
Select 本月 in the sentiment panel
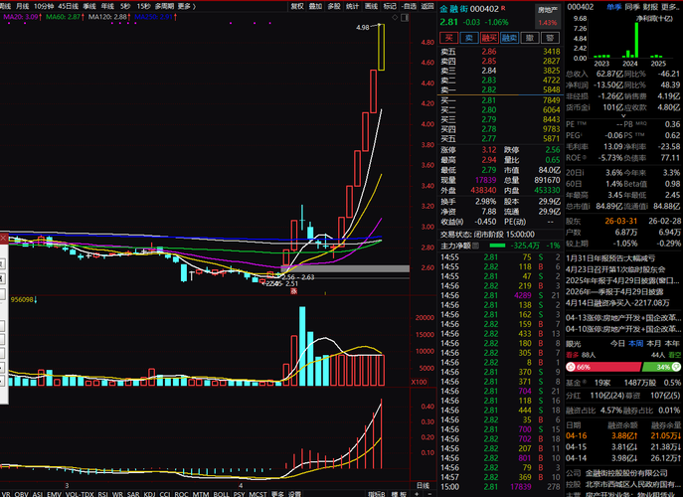654,344
